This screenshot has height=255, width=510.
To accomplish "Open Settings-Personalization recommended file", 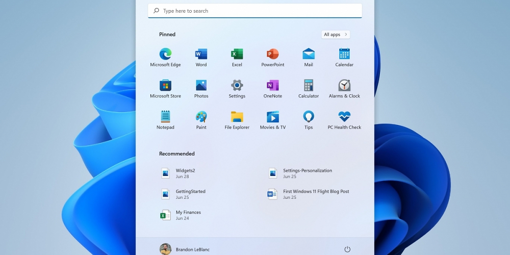I will pyautogui.click(x=300, y=173).
